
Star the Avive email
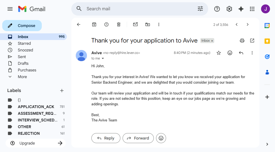coord(219,53)
